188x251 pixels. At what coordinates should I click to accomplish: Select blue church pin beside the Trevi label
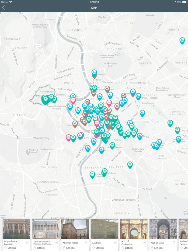(110, 95)
